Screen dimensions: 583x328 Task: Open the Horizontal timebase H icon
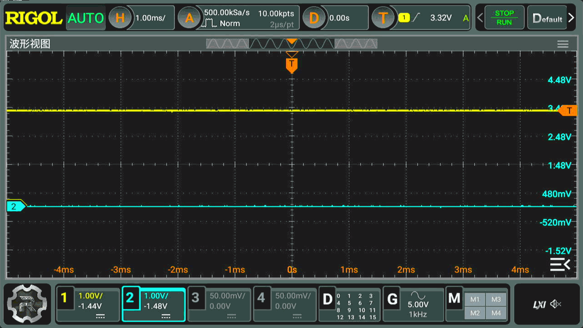click(x=120, y=18)
